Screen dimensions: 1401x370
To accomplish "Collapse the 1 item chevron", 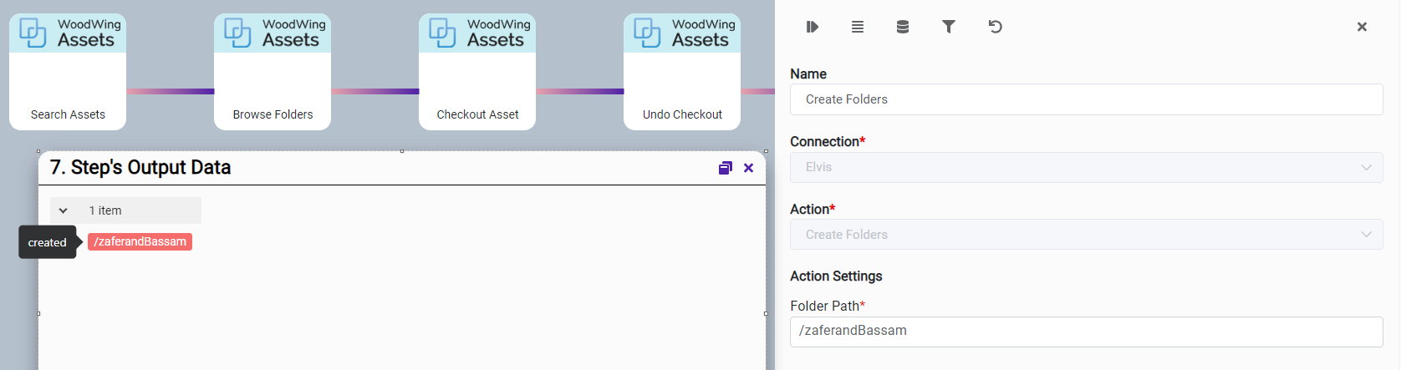I will click(x=64, y=210).
